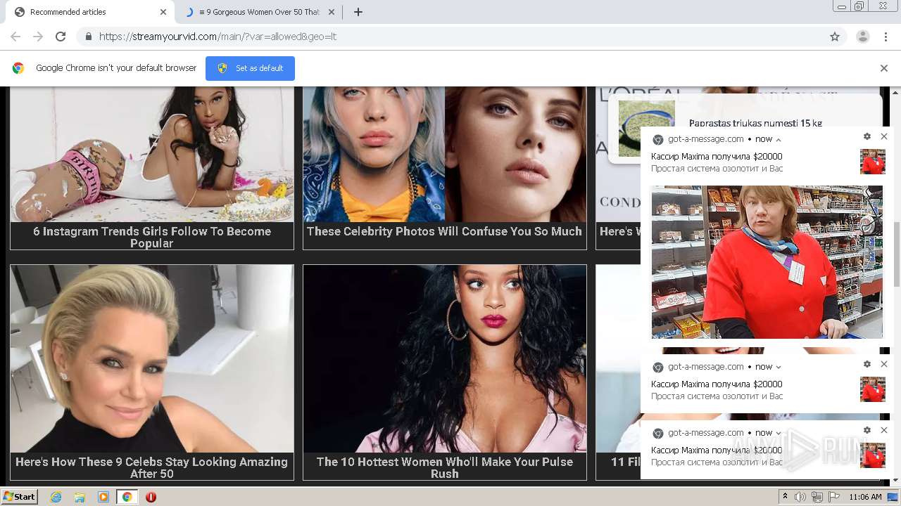
Task: Click the Set as default button
Action: 250,68
